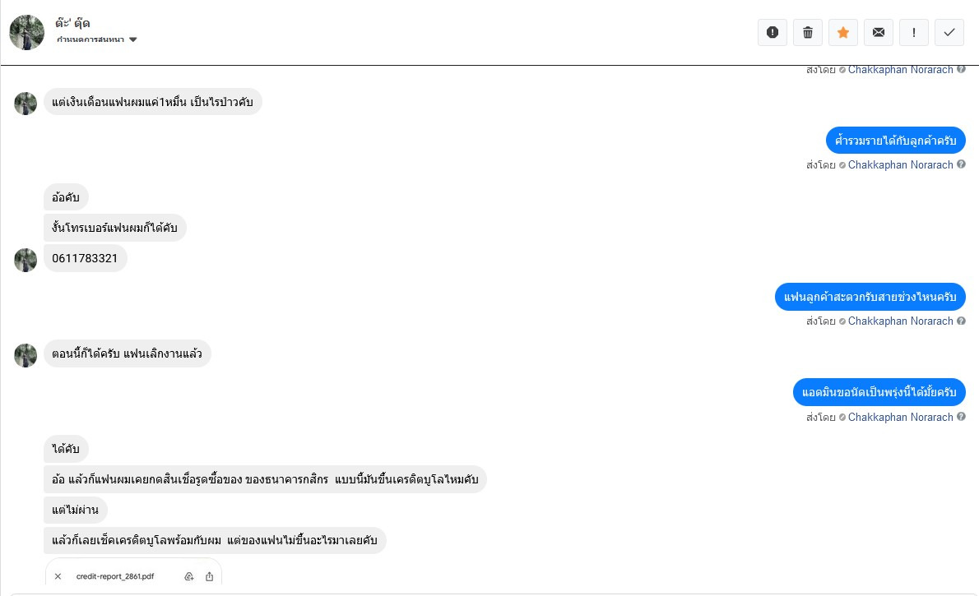Select the blue แฟนลูกค้าสะดวกรับสายช่วงไหนครับ message bubble
Image resolution: width=979 pixels, height=596 pixels.
870,297
